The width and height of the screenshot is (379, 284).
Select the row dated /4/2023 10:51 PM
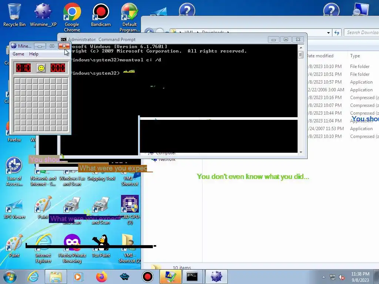pyautogui.click(x=343, y=74)
